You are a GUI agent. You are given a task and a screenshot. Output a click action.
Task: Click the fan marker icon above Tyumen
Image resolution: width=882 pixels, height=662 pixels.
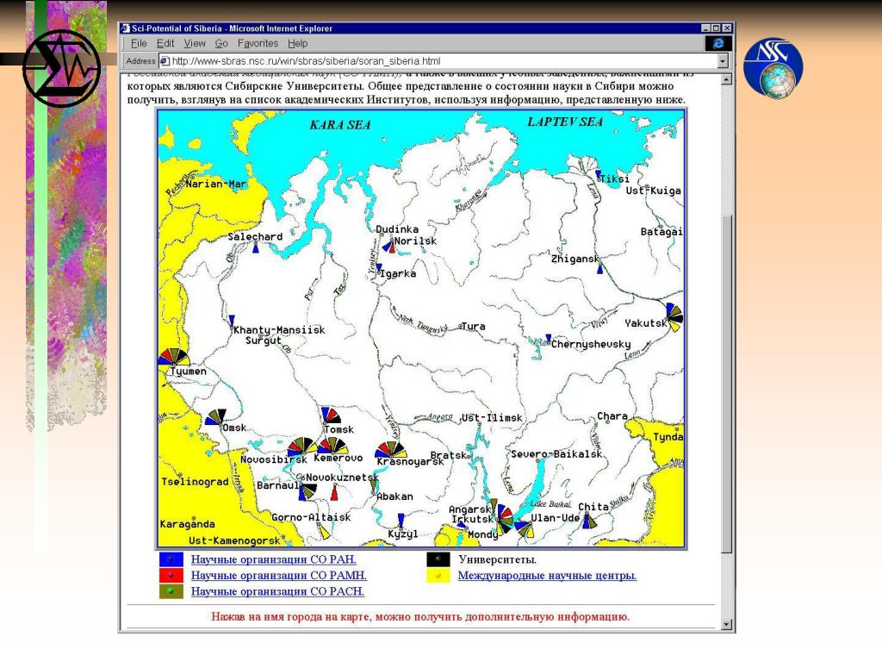tap(173, 357)
